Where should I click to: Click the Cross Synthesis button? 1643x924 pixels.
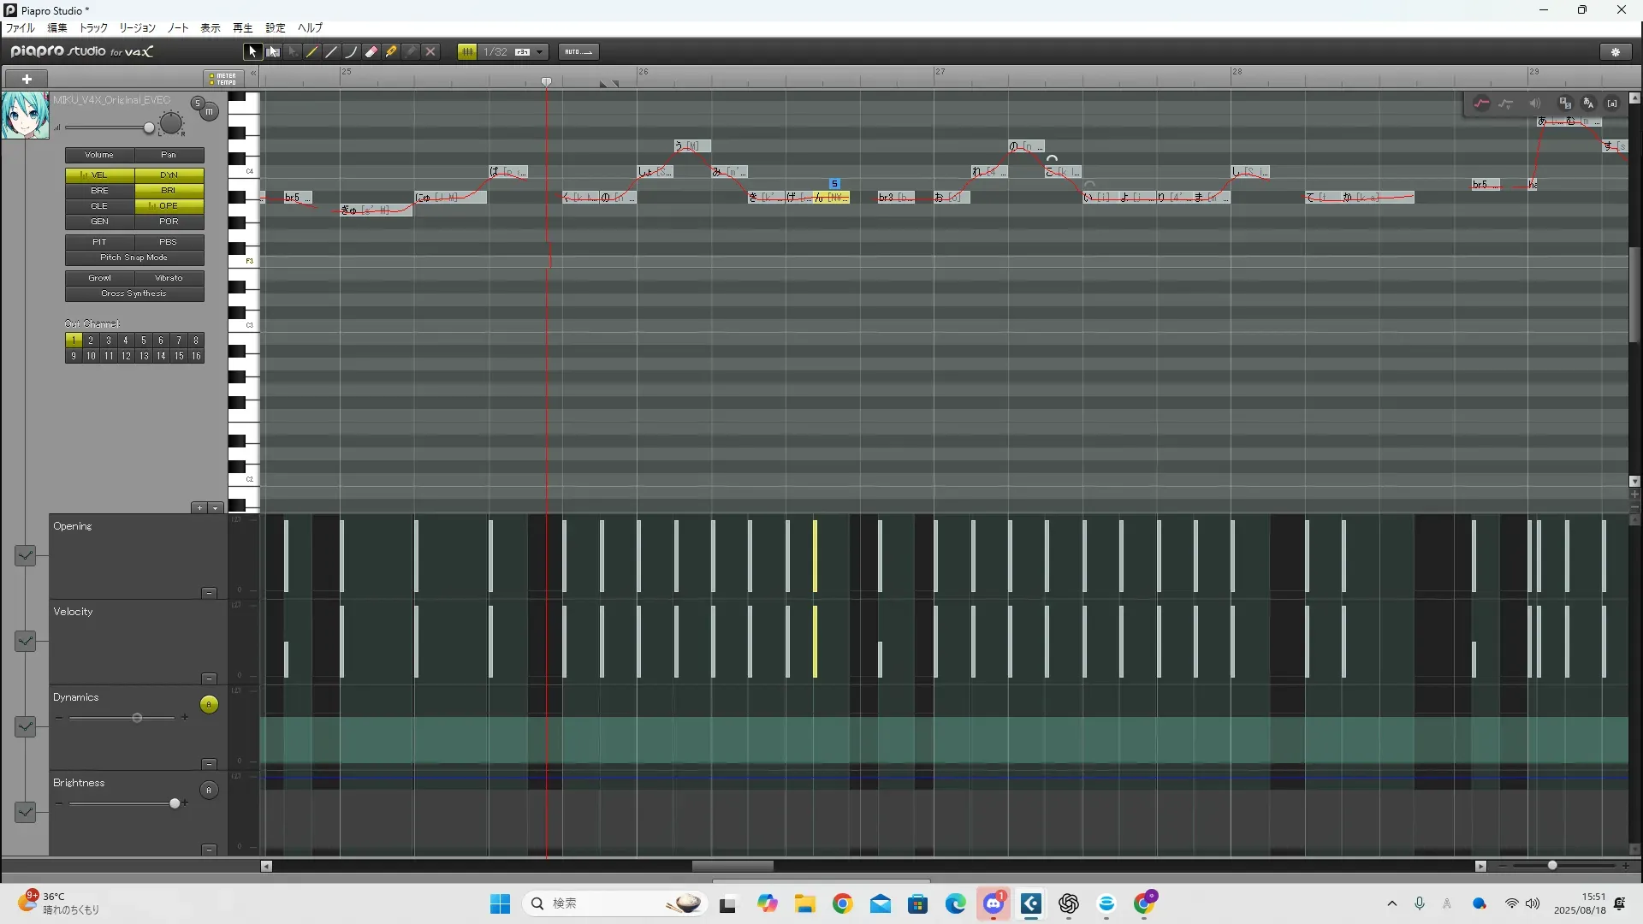[134, 293]
